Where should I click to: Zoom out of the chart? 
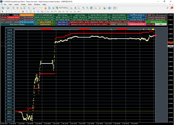[87, 8]
